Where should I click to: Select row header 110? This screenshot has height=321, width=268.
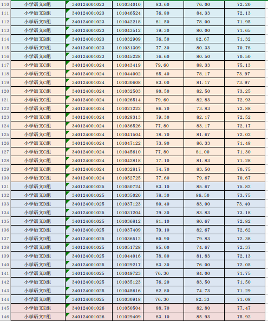(5, 4)
